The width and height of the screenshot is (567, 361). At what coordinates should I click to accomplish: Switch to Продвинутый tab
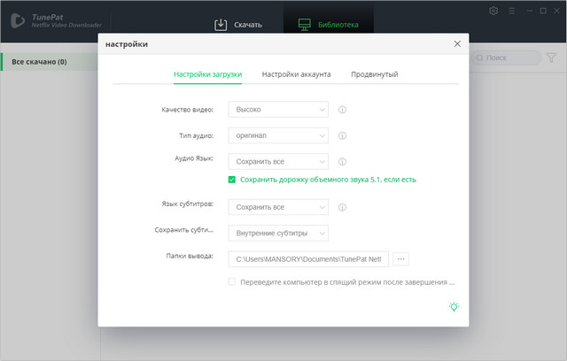pyautogui.click(x=374, y=74)
